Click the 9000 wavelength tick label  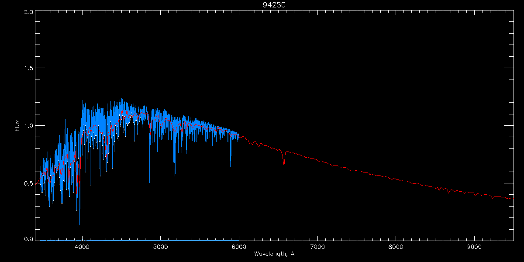[474, 246]
